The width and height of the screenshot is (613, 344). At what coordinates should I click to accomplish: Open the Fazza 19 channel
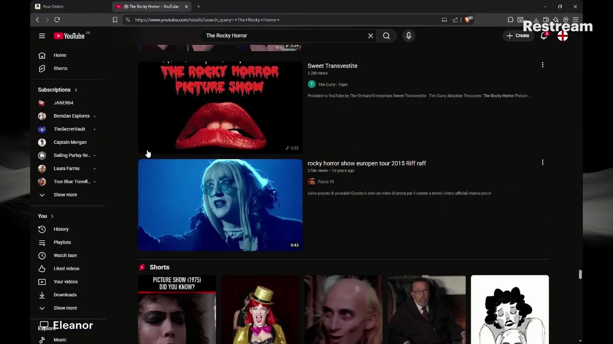click(326, 182)
